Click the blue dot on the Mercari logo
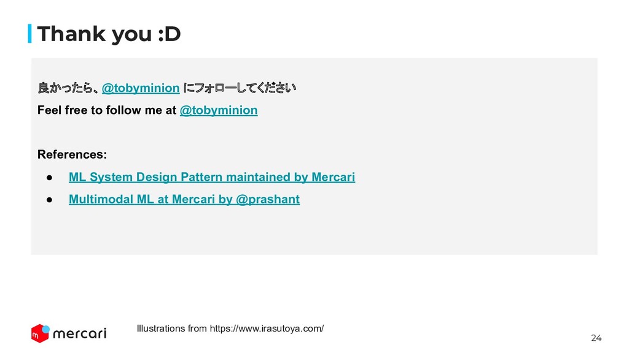Screen dimensions: 629x353 pos(45,329)
